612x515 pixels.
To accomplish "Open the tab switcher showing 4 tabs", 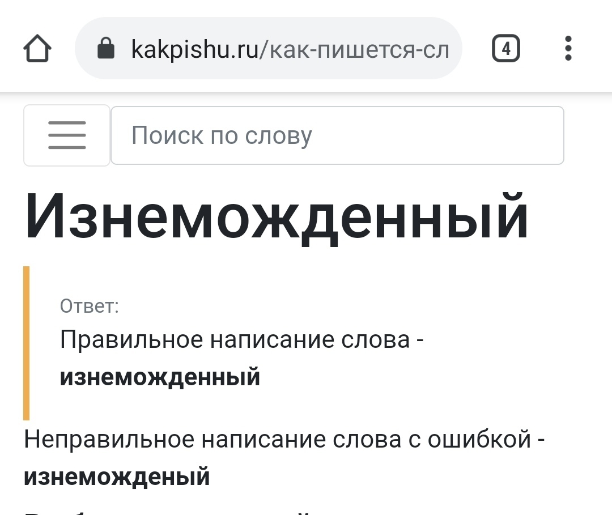I will point(506,48).
